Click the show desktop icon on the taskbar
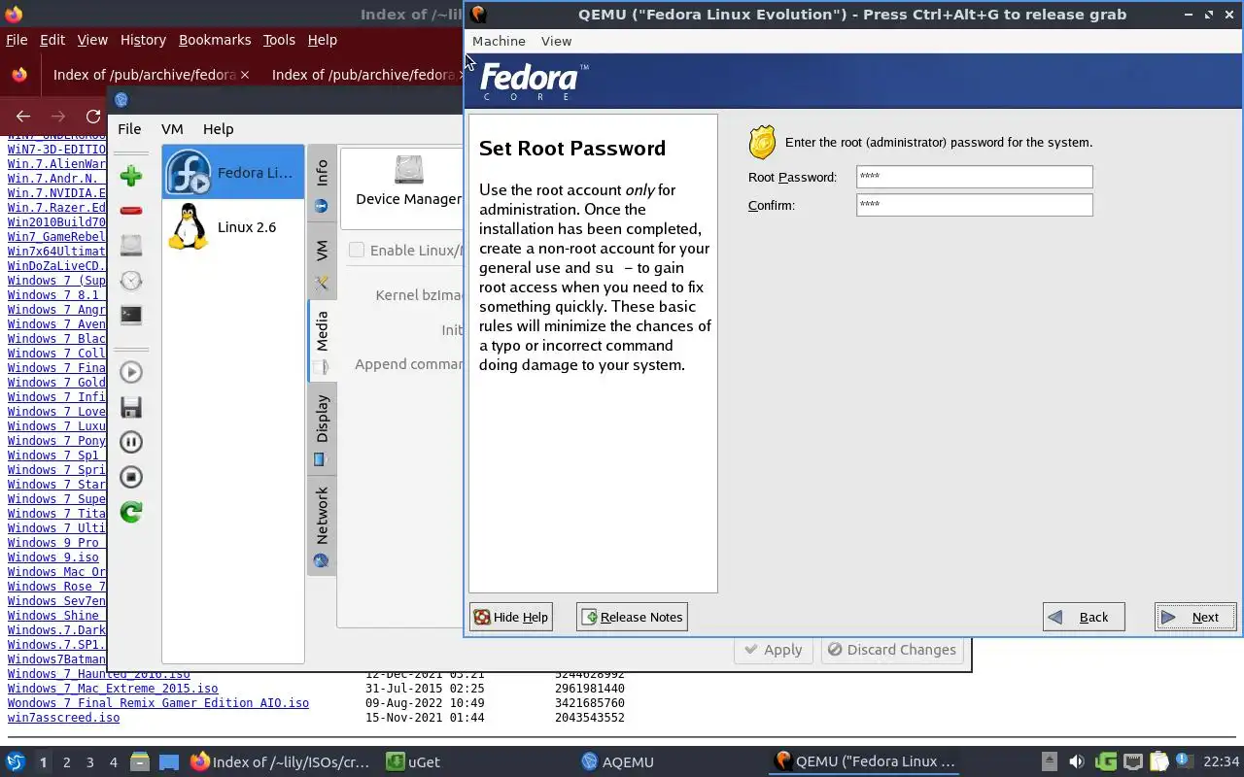Viewport: 1244px width, 777px height. click(169, 761)
